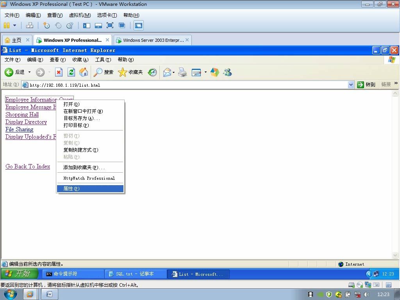This screenshot has width=400, height=300.
Task: Choose 添加到收藏夹(F) in context menu
Action: [90, 167]
